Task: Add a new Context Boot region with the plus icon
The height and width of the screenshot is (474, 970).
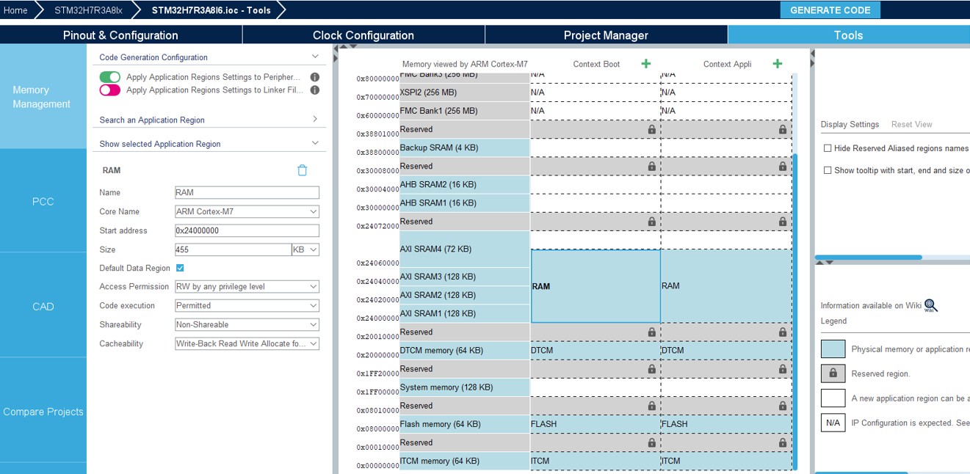Action: [x=646, y=64]
